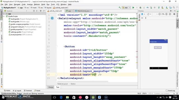This screenshot has width=179, height=100.
Task: Click the Attach debugger to process icon
Action: click(151, 7)
